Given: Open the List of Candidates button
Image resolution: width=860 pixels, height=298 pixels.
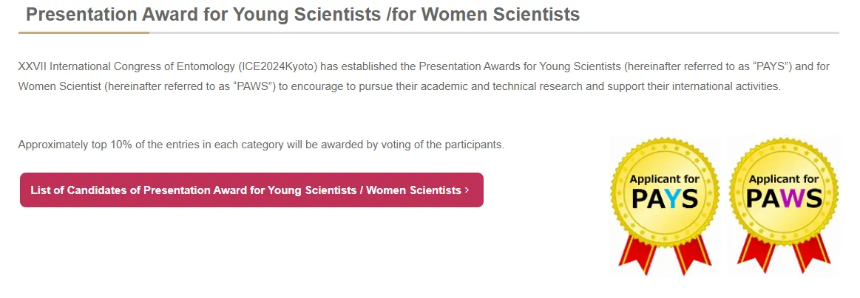Looking at the screenshot, I should [251, 190].
